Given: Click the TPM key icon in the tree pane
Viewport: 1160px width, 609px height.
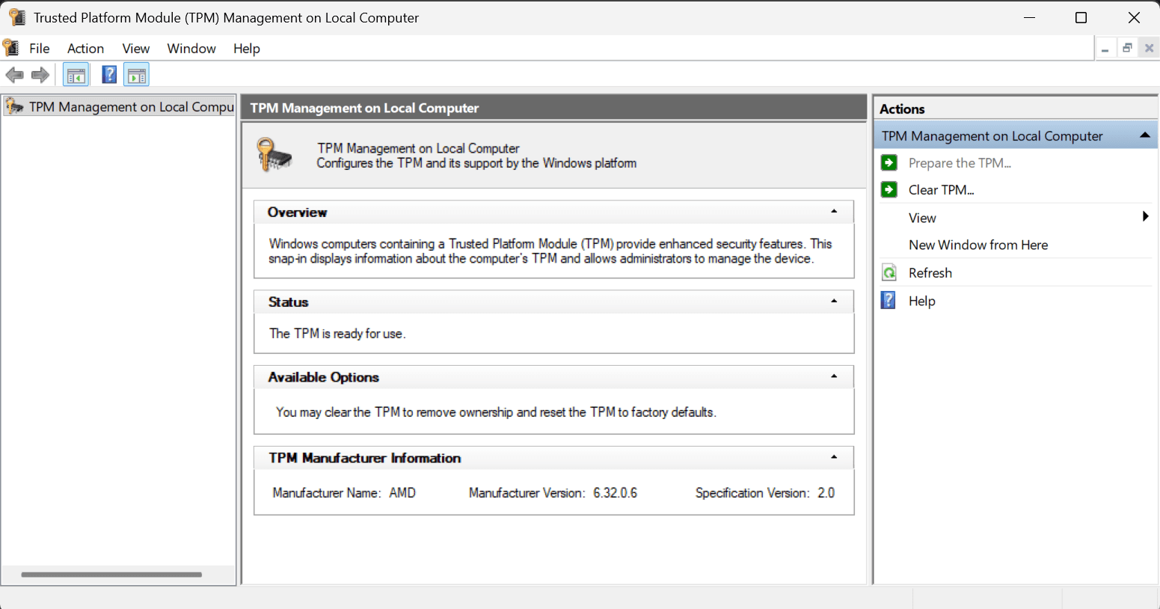Looking at the screenshot, I should pos(14,107).
